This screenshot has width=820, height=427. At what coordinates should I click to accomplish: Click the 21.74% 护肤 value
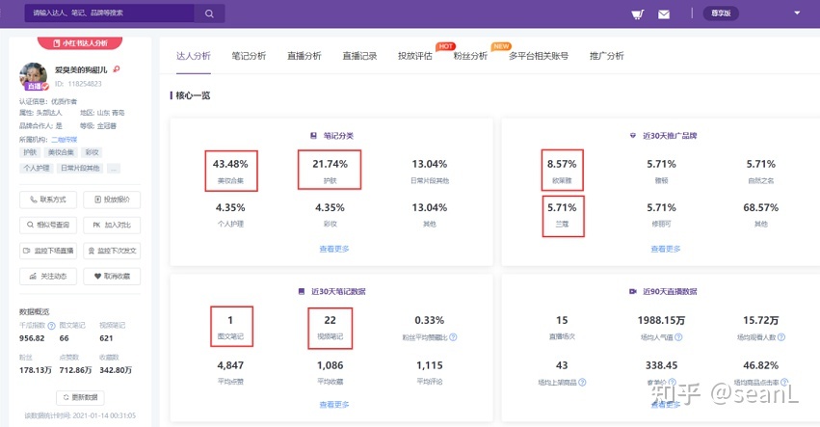[x=330, y=164]
